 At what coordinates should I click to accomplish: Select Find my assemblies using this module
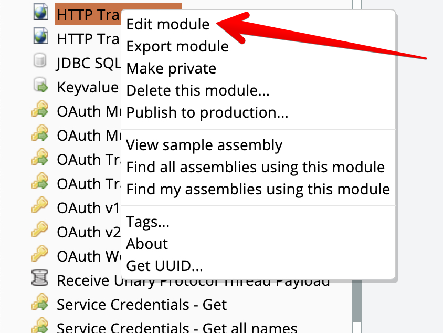tap(258, 189)
